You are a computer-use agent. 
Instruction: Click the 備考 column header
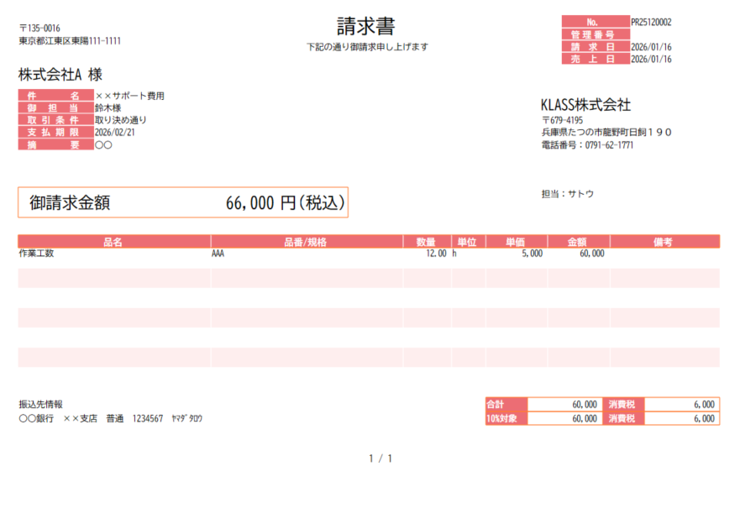664,242
